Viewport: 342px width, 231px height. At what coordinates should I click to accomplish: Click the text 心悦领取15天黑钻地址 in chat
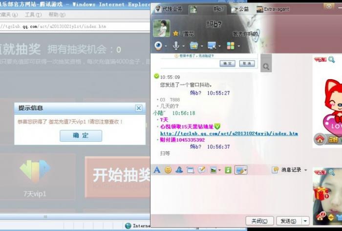(187, 126)
